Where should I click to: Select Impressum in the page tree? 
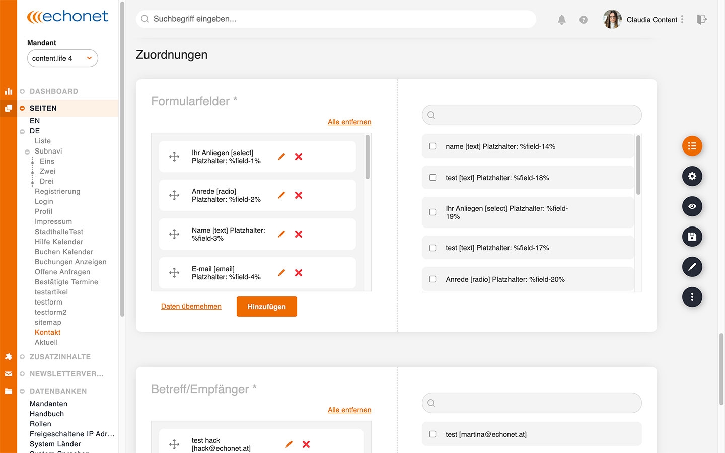point(53,221)
